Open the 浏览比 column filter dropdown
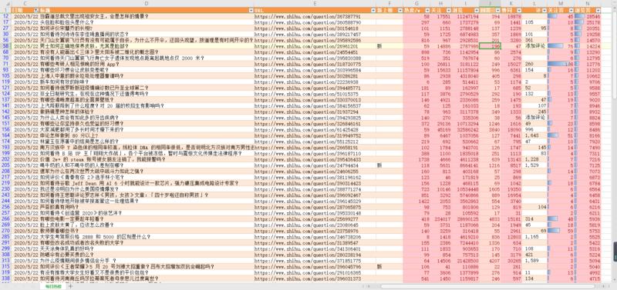This screenshot has height=290, width=617. (x=598, y=10)
